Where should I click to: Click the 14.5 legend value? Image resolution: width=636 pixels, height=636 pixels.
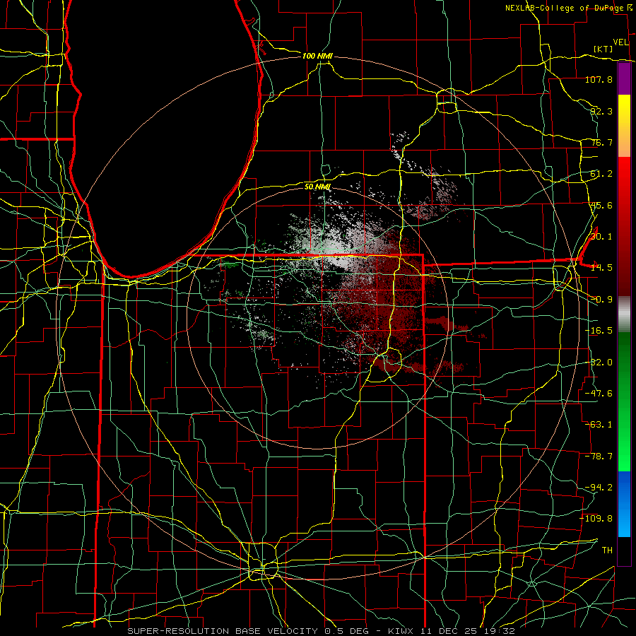(x=601, y=268)
